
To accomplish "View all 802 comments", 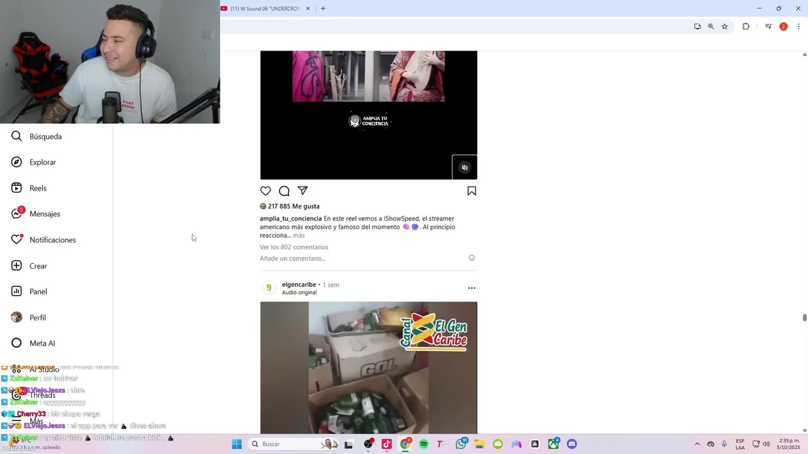I will click(294, 247).
